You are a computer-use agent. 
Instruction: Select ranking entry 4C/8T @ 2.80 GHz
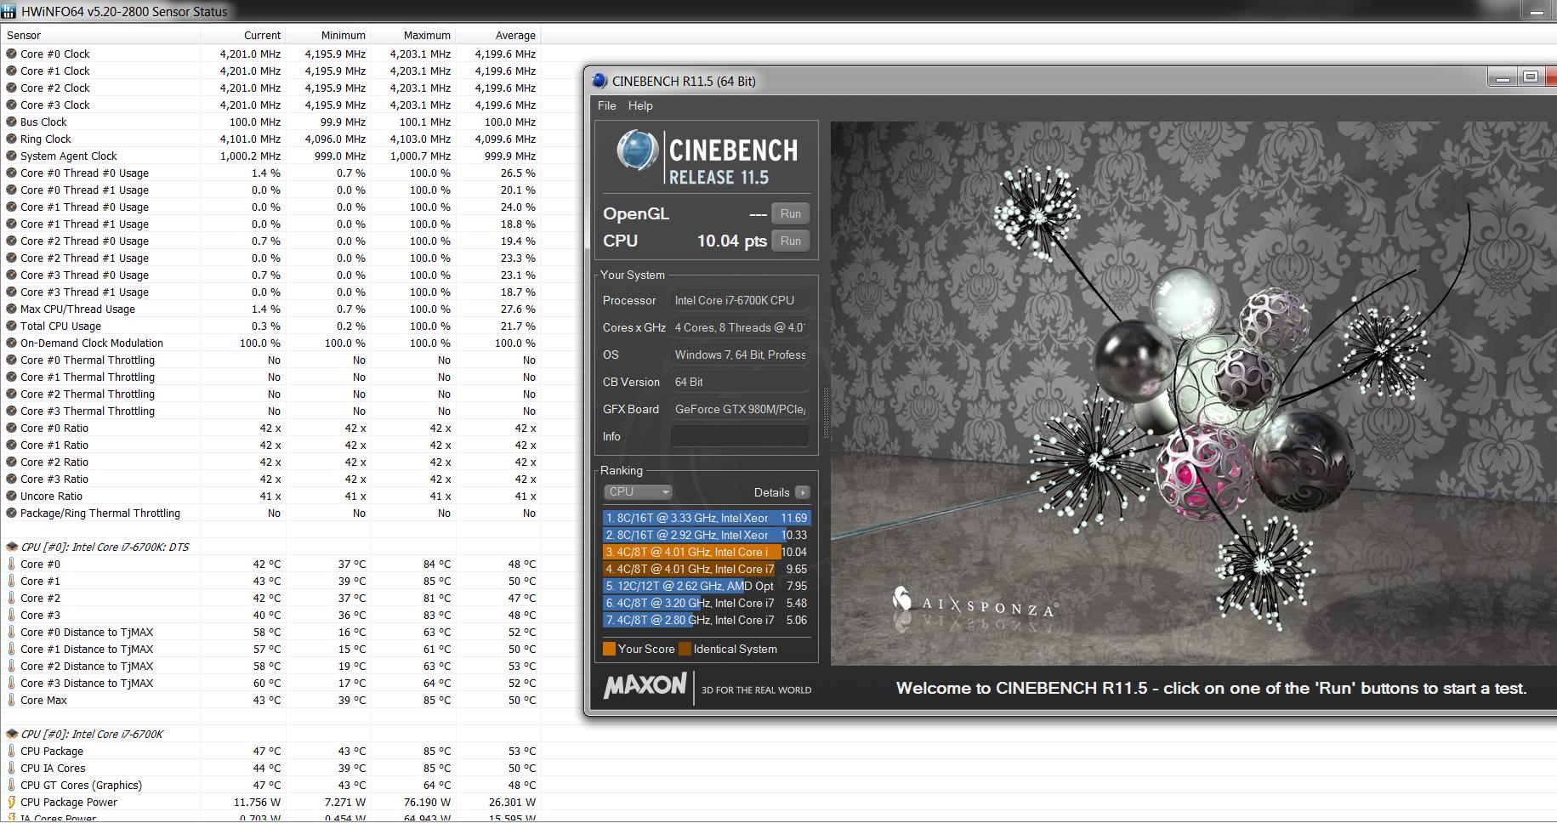pyautogui.click(x=707, y=620)
